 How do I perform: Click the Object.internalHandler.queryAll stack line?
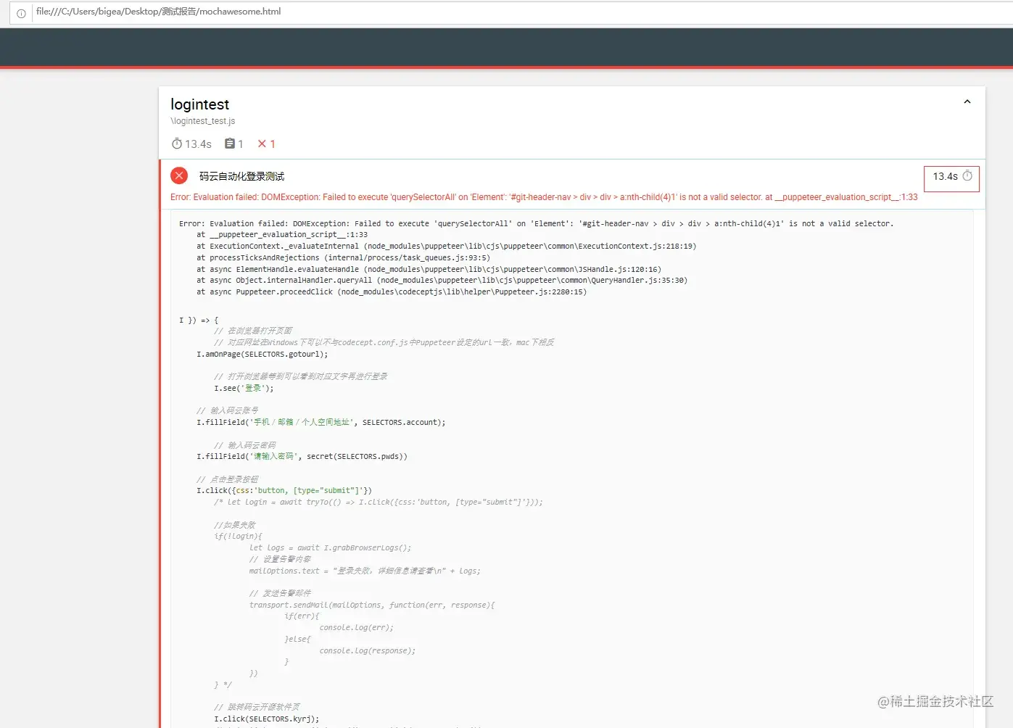click(x=442, y=281)
